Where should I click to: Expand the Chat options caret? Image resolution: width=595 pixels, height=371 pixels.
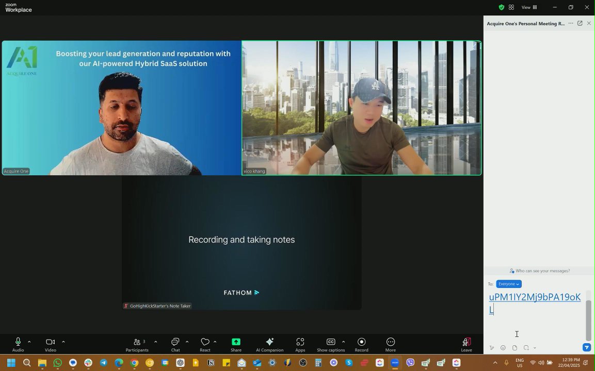pyautogui.click(x=187, y=342)
